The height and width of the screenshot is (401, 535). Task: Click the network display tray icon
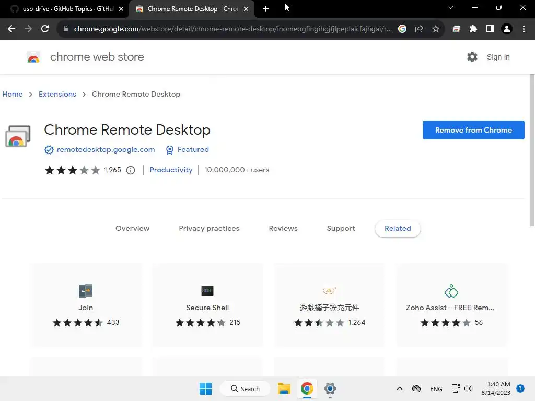click(456, 388)
